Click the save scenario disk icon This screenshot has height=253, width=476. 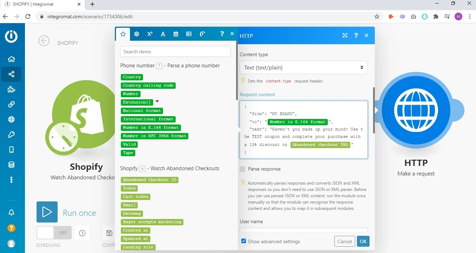[x=109, y=233]
